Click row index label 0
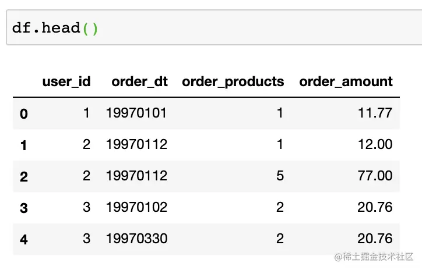 (x=23, y=113)
